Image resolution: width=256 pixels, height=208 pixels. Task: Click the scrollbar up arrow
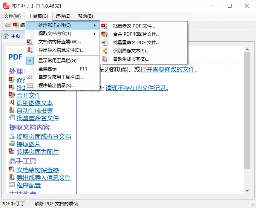(x=247, y=49)
